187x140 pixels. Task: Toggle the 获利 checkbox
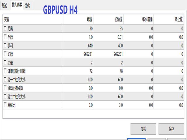5,45
